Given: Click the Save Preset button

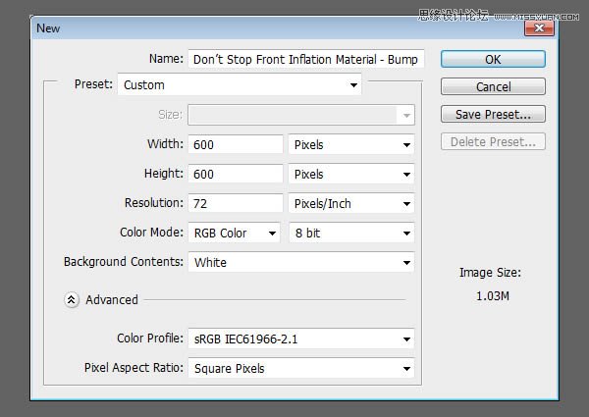Looking at the screenshot, I should coord(493,115).
